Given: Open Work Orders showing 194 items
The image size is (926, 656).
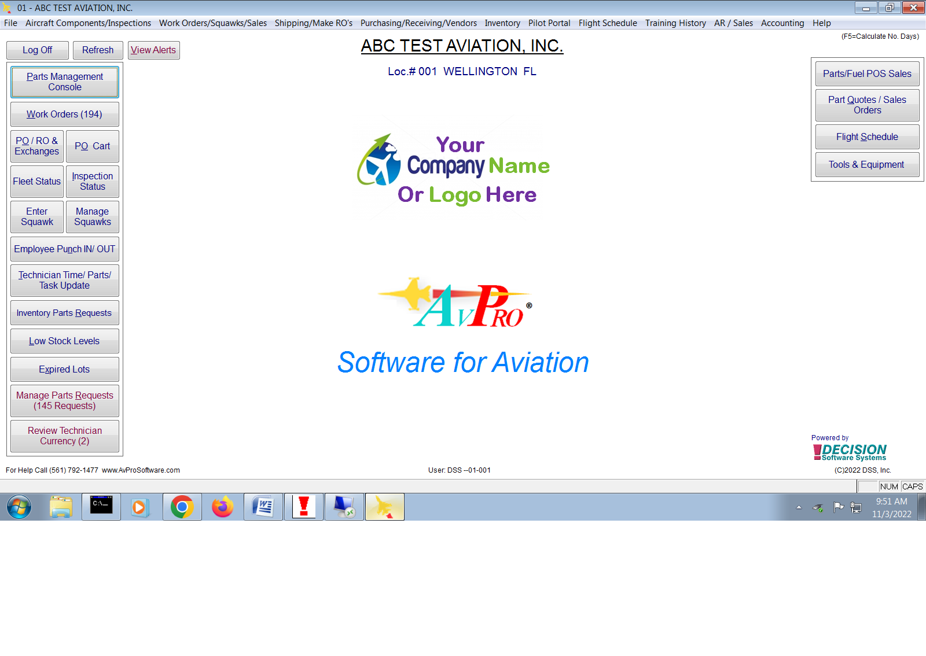Looking at the screenshot, I should click(x=64, y=114).
